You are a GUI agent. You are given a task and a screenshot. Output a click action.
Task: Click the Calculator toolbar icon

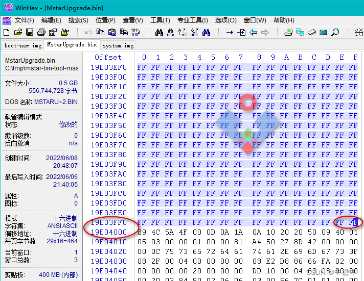324,32
